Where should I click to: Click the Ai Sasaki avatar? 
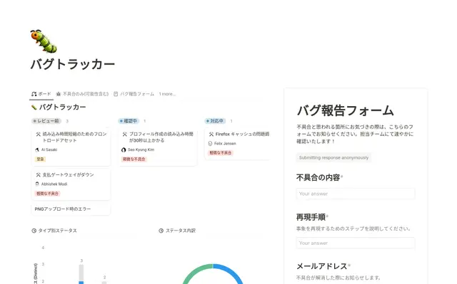point(37,150)
